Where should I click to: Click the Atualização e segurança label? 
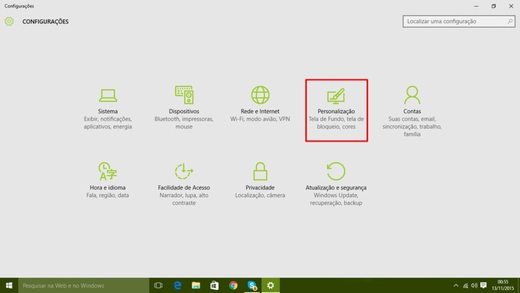click(336, 188)
